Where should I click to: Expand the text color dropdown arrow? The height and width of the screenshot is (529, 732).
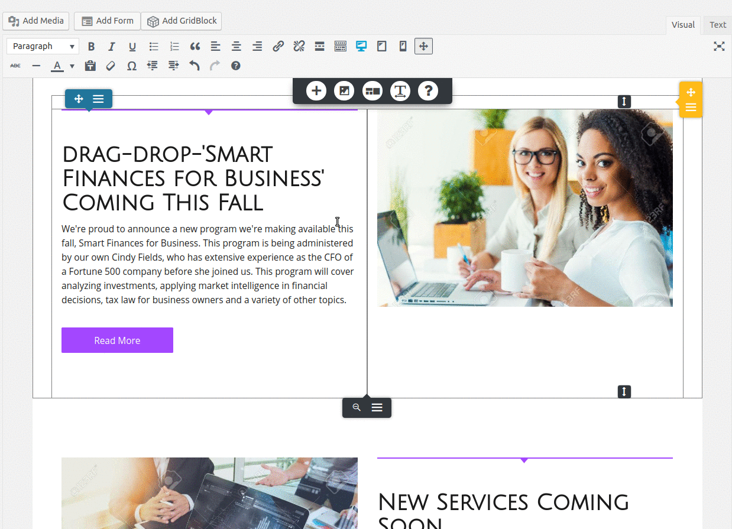pyautogui.click(x=72, y=66)
